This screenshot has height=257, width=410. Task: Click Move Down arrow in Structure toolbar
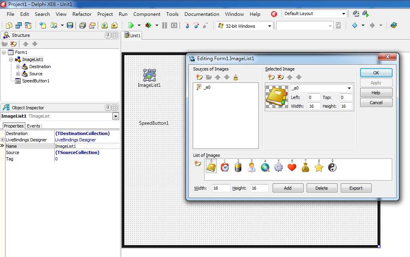pos(35,44)
